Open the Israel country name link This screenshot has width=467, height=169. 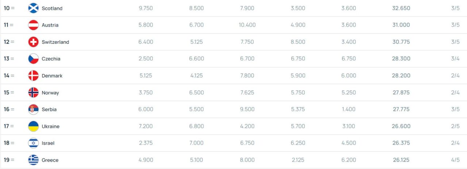(x=48, y=143)
